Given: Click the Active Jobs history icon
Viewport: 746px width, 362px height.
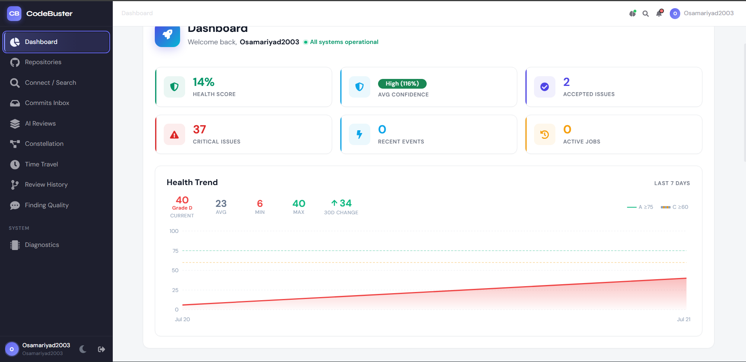Looking at the screenshot, I should pos(545,135).
